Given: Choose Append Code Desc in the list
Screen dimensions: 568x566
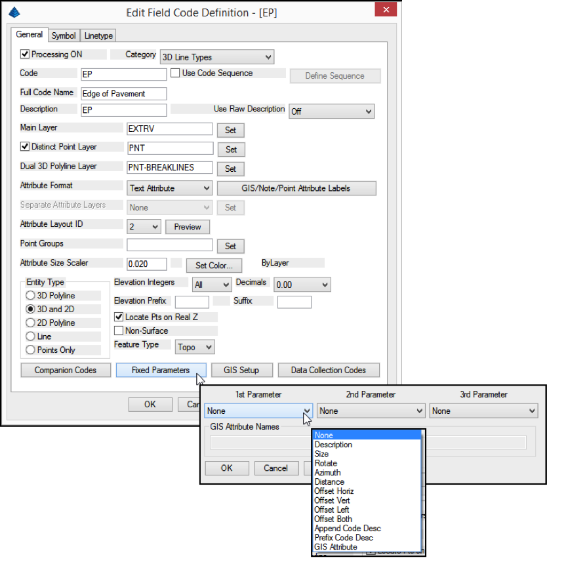Looking at the screenshot, I should click(367, 529).
